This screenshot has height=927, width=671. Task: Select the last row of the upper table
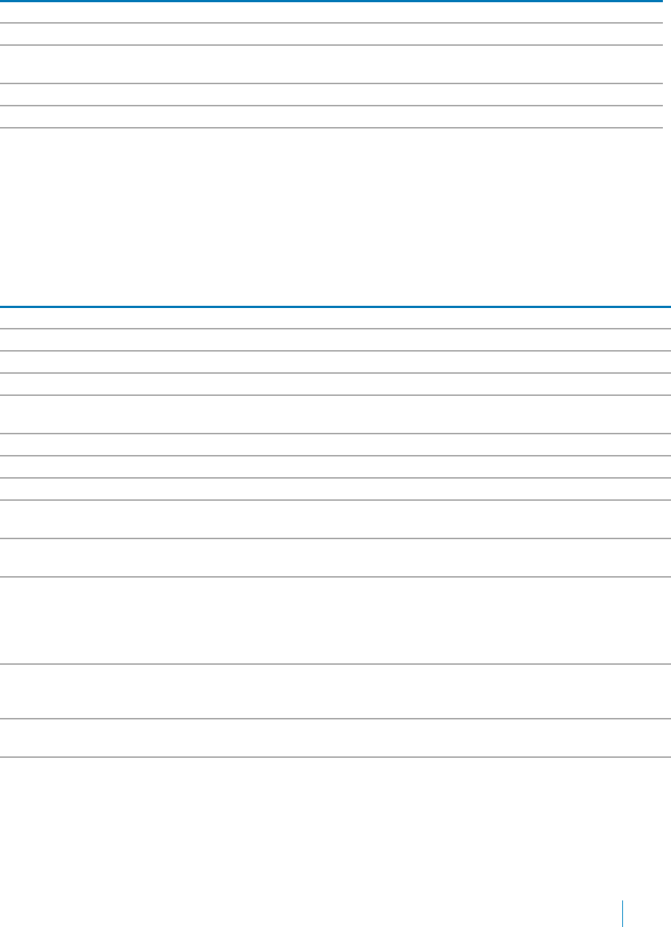331,117
